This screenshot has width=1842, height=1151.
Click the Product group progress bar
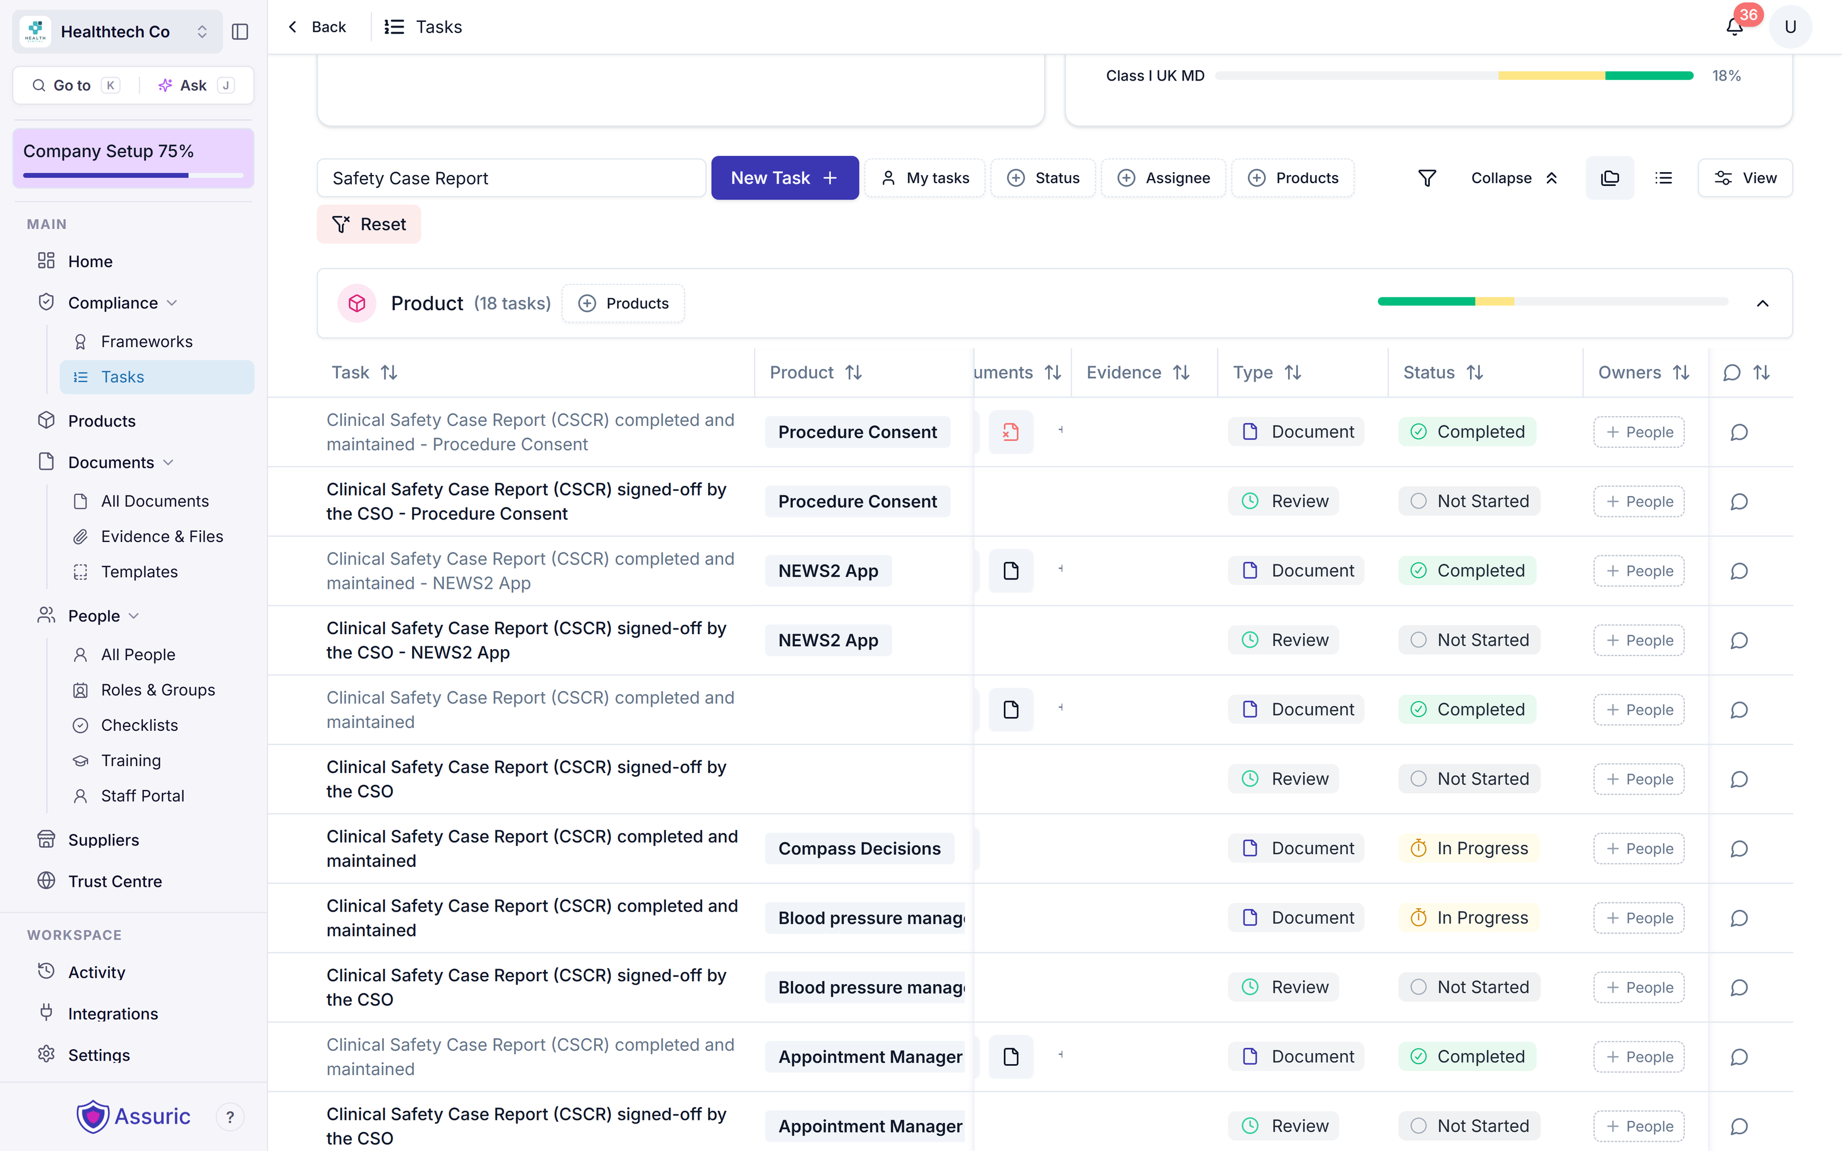pyautogui.click(x=1552, y=302)
